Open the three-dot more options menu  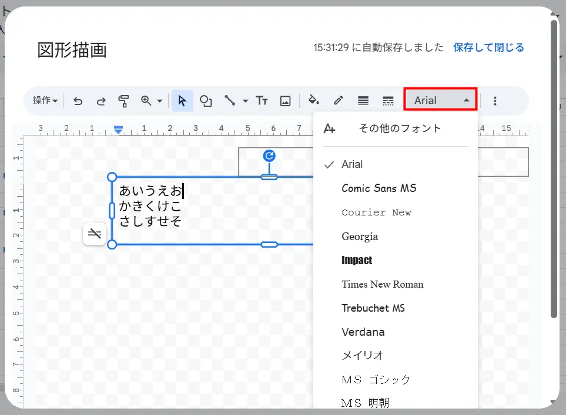pyautogui.click(x=495, y=101)
